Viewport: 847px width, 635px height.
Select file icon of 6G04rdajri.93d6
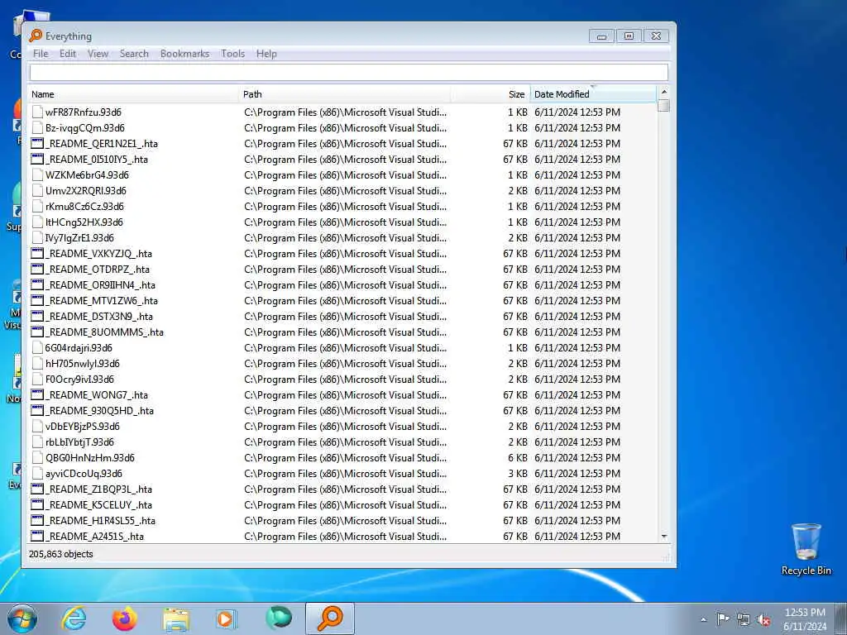[37, 347]
